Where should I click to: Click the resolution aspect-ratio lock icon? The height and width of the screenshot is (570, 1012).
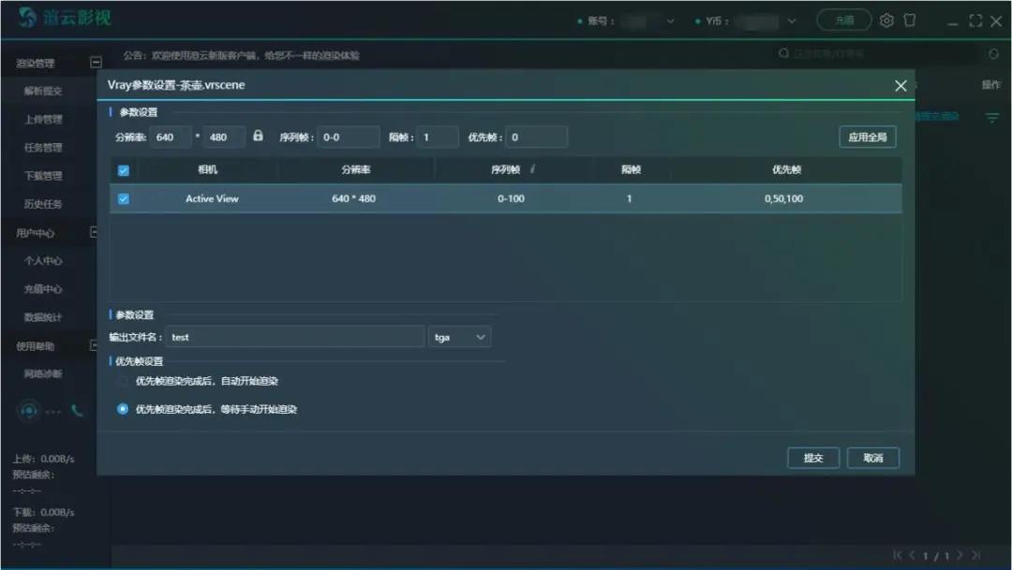click(258, 137)
